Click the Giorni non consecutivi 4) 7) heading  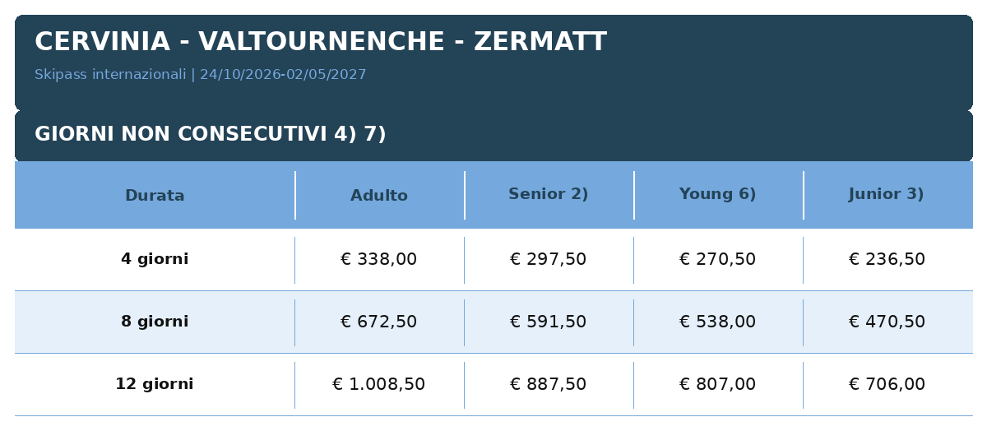[211, 134]
